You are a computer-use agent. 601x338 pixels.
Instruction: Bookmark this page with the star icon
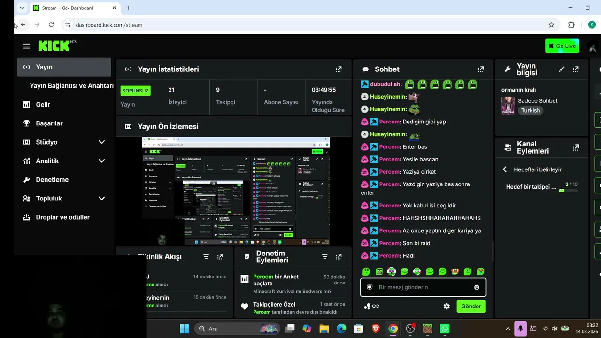pyautogui.click(x=551, y=25)
